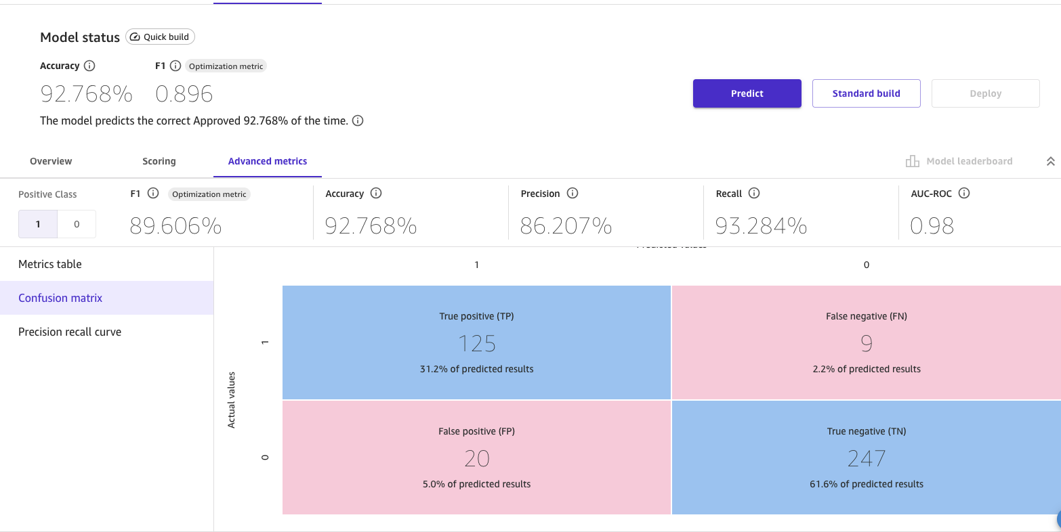Open the Metrics table view
This screenshot has height=532, width=1061.
click(50, 264)
